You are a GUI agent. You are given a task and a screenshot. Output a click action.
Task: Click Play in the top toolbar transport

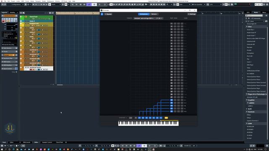(100, 5)
